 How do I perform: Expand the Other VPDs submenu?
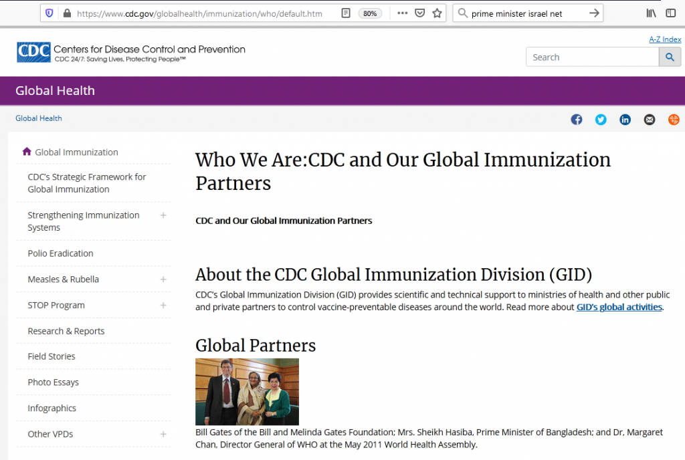(163, 434)
